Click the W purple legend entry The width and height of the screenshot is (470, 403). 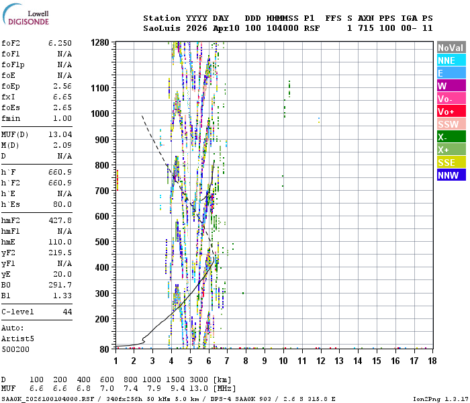pos(451,86)
